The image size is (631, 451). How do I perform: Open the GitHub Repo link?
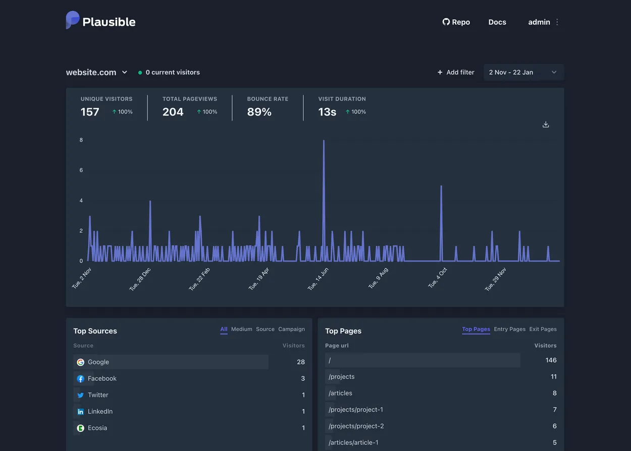(456, 22)
